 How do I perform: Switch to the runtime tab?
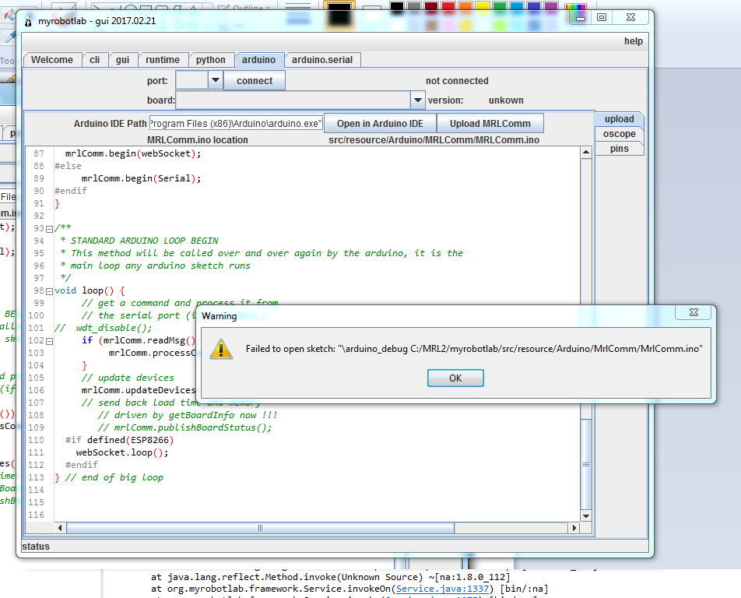click(163, 60)
